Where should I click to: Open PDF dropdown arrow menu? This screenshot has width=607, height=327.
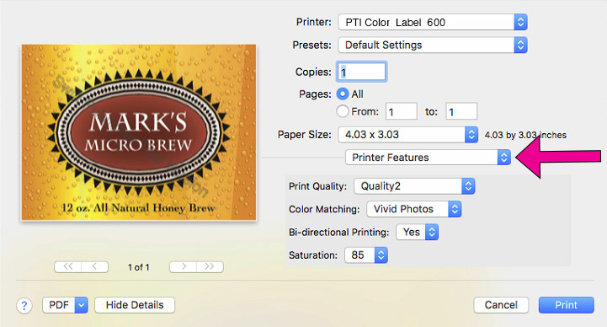82,305
